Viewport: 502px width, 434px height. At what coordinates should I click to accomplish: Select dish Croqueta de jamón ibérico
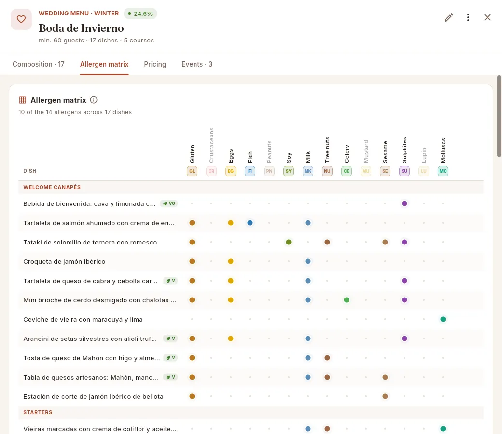click(x=64, y=262)
